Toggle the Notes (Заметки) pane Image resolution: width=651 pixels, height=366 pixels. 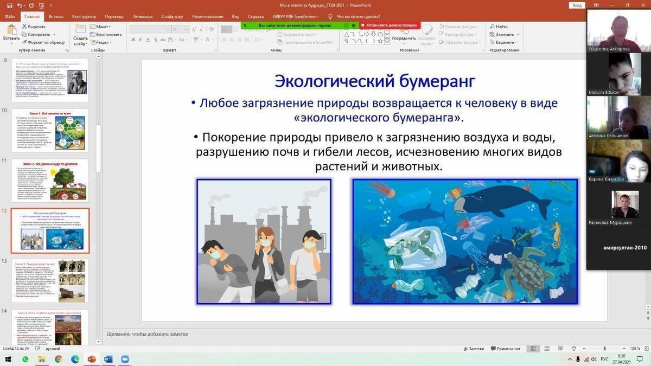pos(473,349)
